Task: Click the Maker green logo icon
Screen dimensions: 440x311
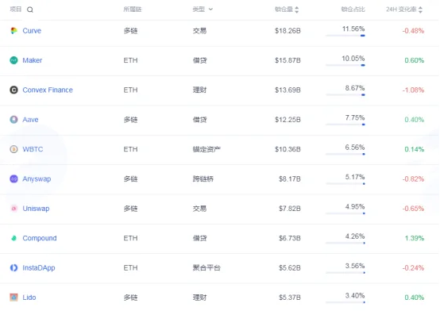Action: point(14,60)
